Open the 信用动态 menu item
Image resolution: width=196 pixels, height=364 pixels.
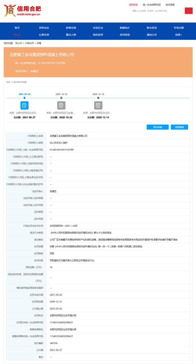[x=44, y=28]
